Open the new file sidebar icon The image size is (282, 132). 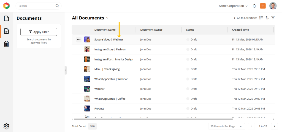(x=6, y=18)
